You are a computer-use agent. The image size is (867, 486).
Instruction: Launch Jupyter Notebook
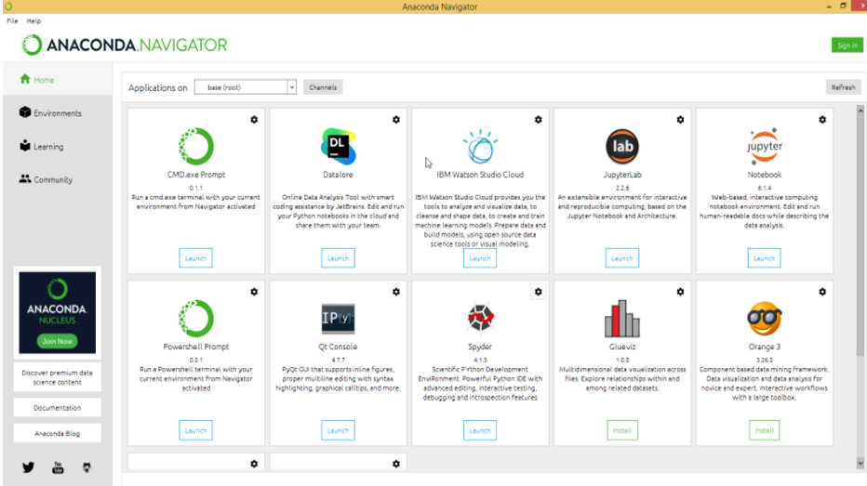click(764, 258)
